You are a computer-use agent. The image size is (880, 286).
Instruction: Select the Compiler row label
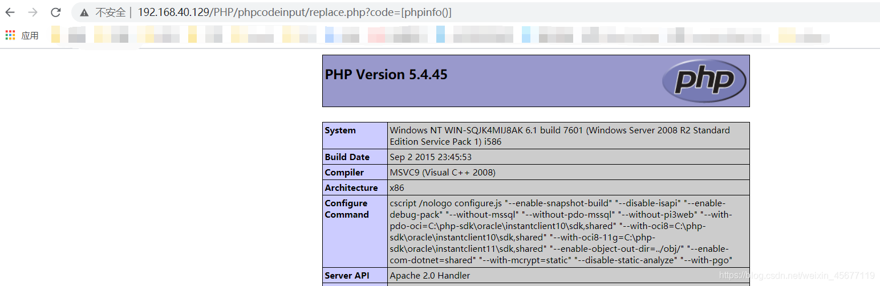(x=344, y=173)
